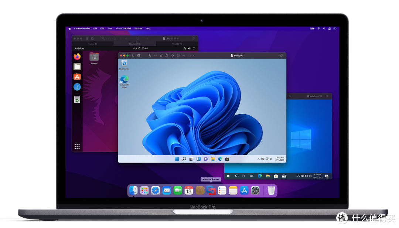Open Help from the Ubuntu dock
Image resolution: width=399 pixels, height=228 pixels.
[x=77, y=87]
